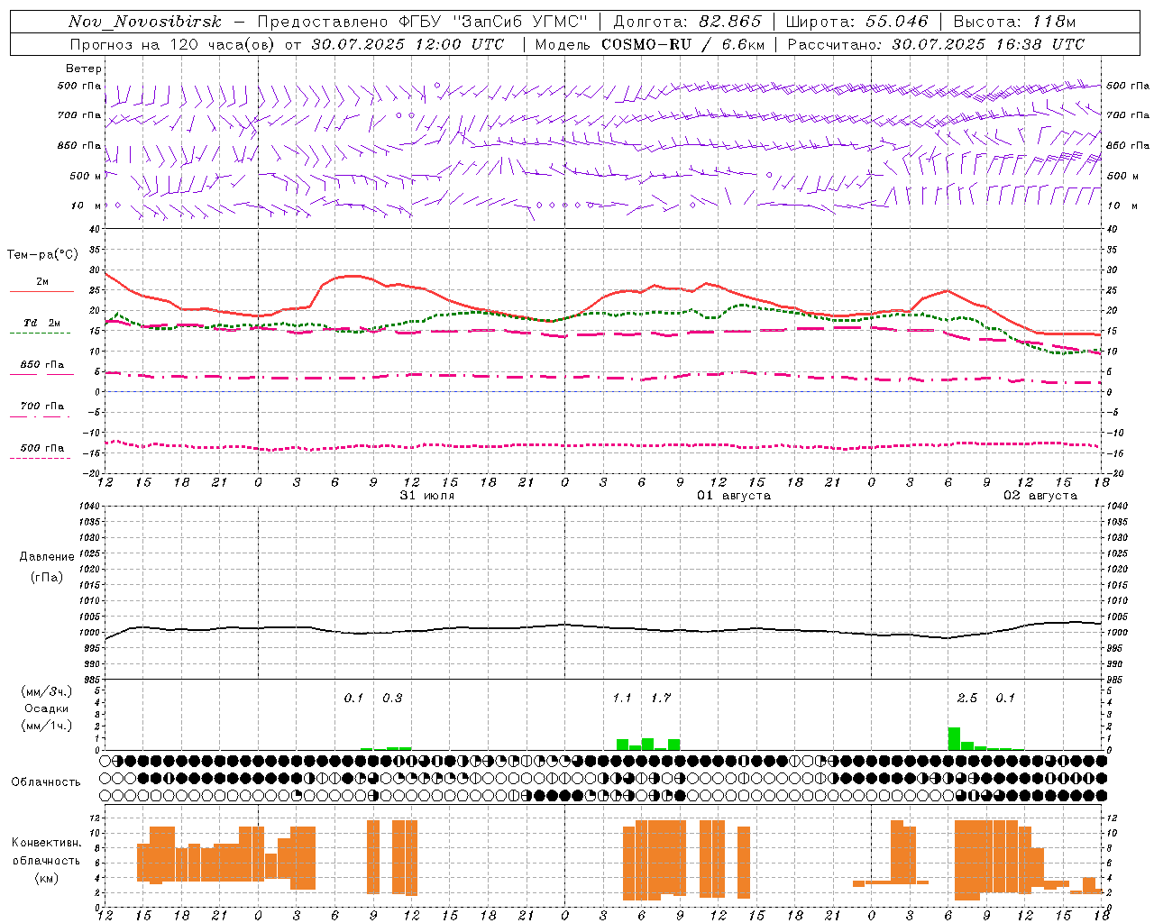Click the forecast start time 30.07.2025 12:00 UTC
This screenshot has width=1154, height=923.
point(407,44)
